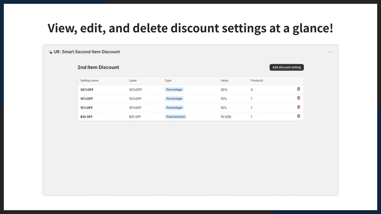The width and height of the screenshot is (381, 214).
Task: Click the 15% value cell
Action: (x=223, y=108)
